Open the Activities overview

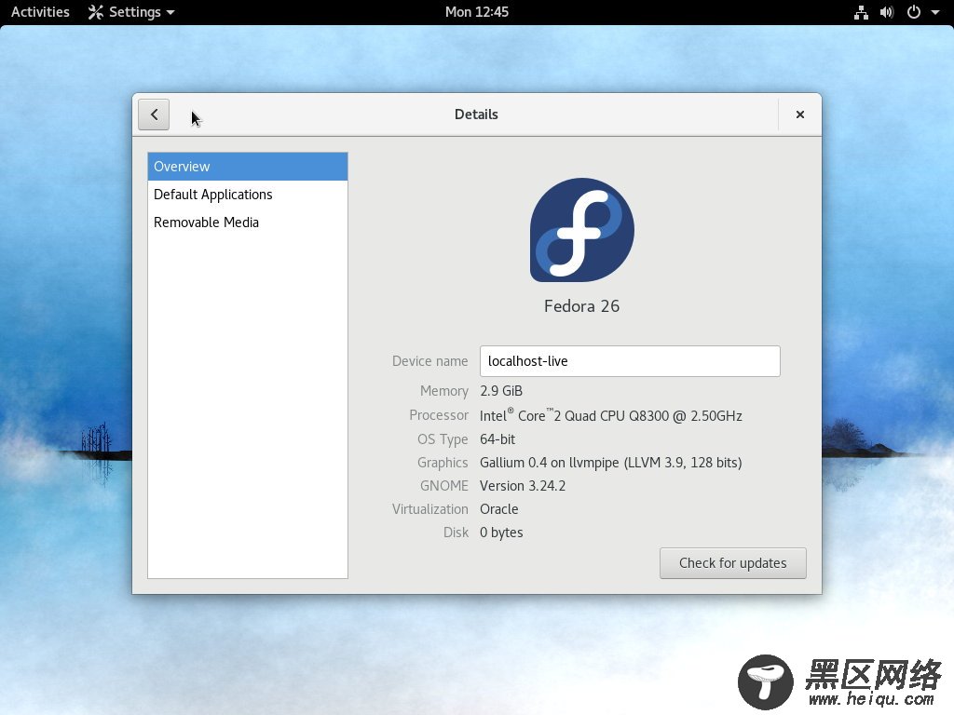click(40, 12)
